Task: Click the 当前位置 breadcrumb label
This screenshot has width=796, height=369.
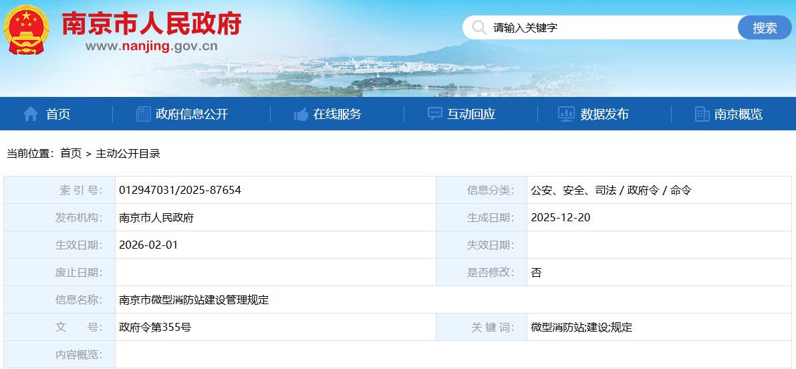Action: click(x=30, y=153)
